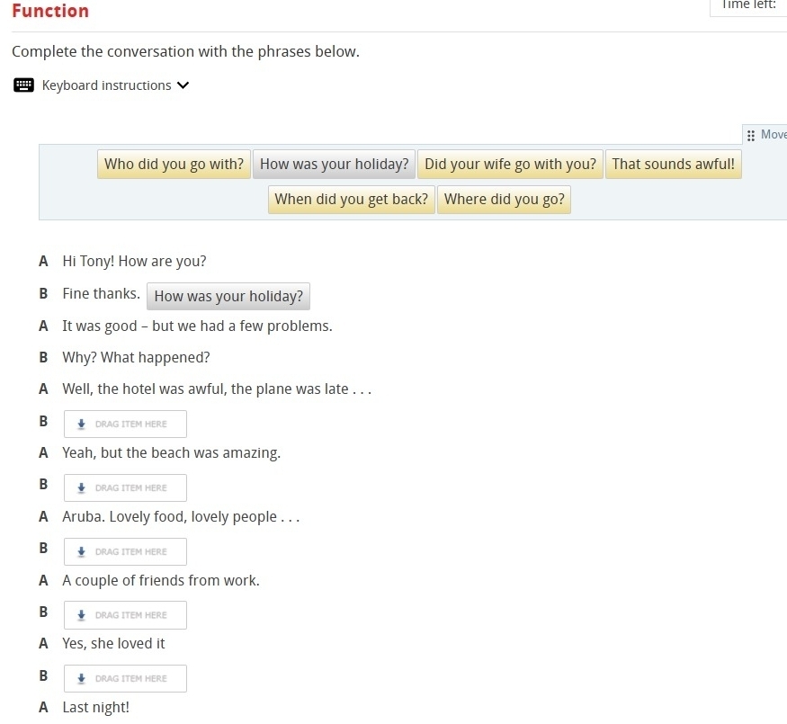Pick the "Did your wife go with you?" phrase
This screenshot has width=787, height=724.
(x=510, y=165)
